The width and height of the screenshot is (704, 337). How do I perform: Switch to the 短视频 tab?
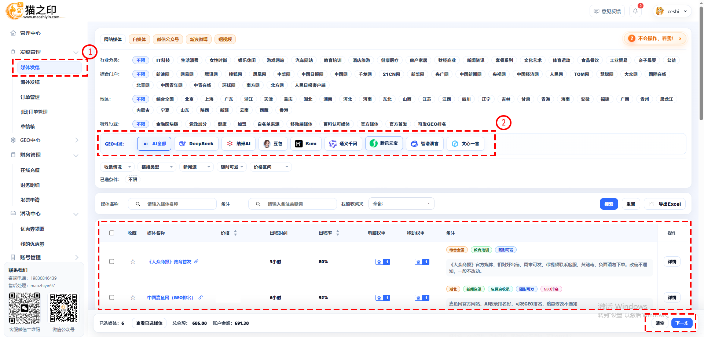coord(225,39)
